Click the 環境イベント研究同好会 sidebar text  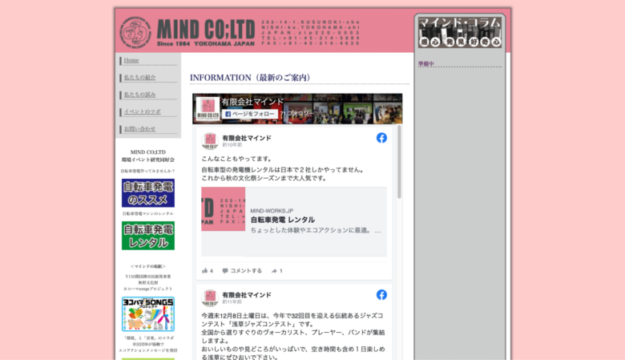[148, 160]
